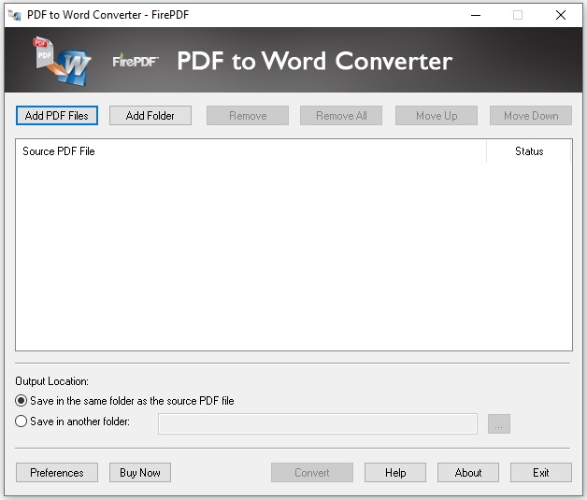
Task: Click the Remove All button
Action: (341, 116)
